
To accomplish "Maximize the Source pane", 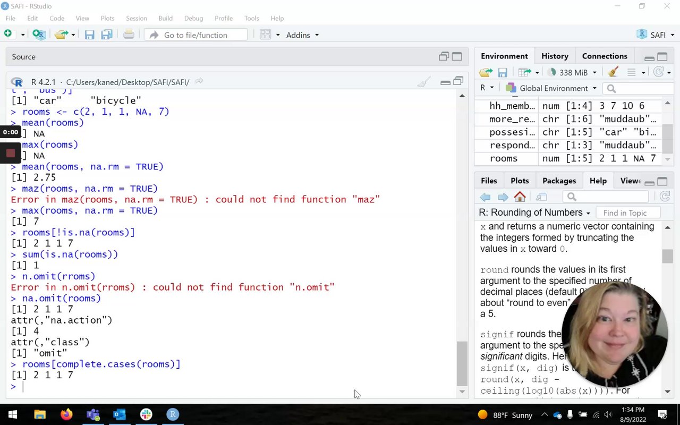I will pos(457,56).
